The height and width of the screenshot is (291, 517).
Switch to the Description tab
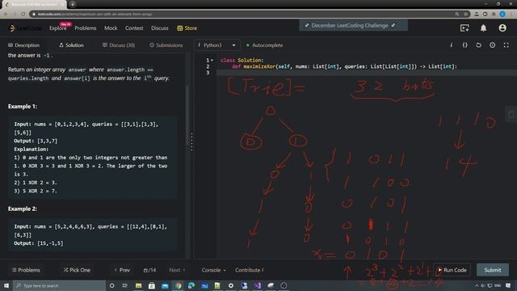click(x=23, y=45)
